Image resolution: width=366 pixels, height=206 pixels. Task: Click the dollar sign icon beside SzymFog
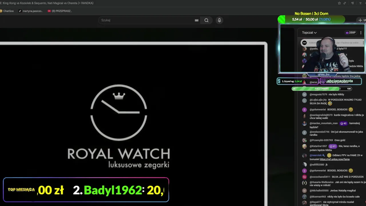(279, 81)
